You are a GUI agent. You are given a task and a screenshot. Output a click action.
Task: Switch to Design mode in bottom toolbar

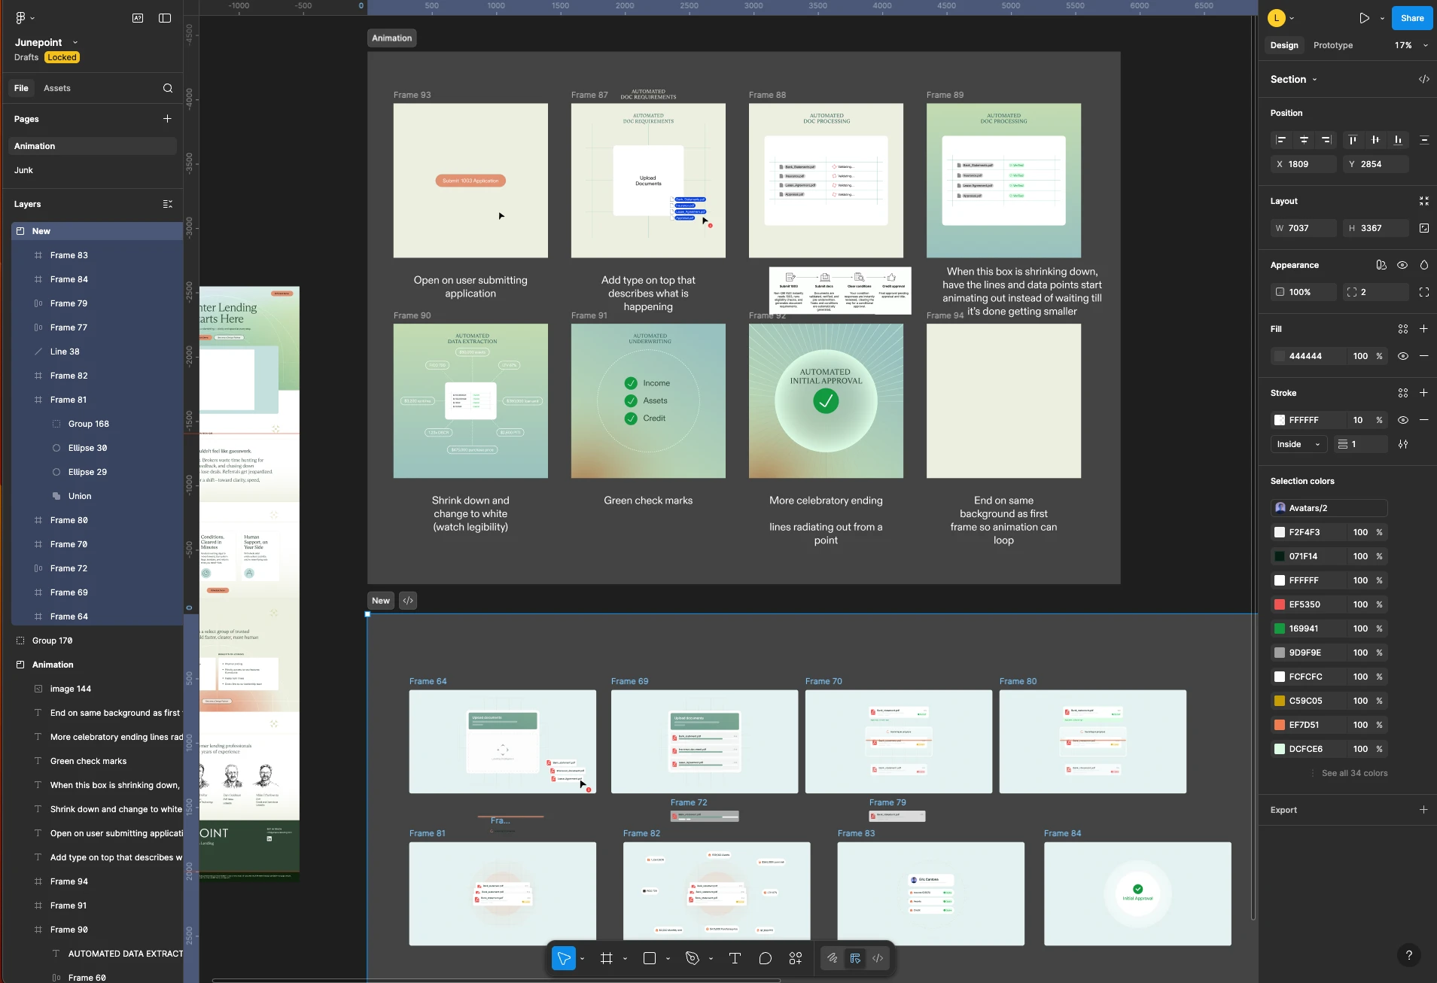855,958
